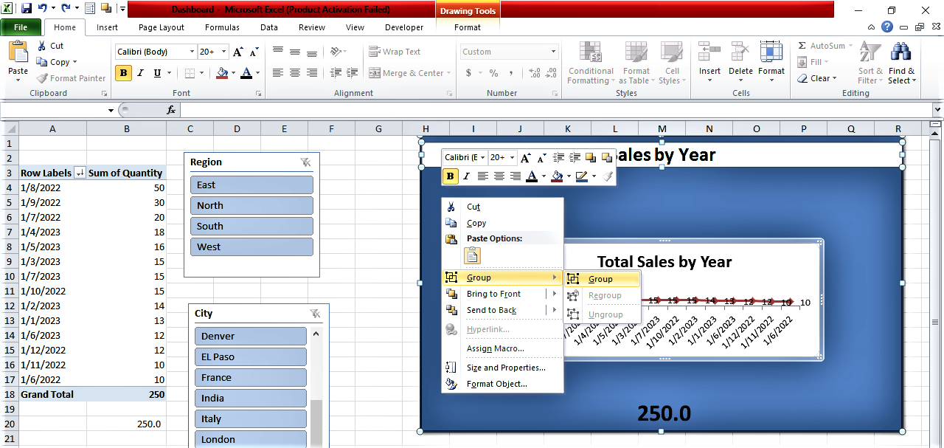Image resolution: width=944 pixels, height=448 pixels.
Task: Click the Cut scissors in the ribbon
Action: (41, 46)
